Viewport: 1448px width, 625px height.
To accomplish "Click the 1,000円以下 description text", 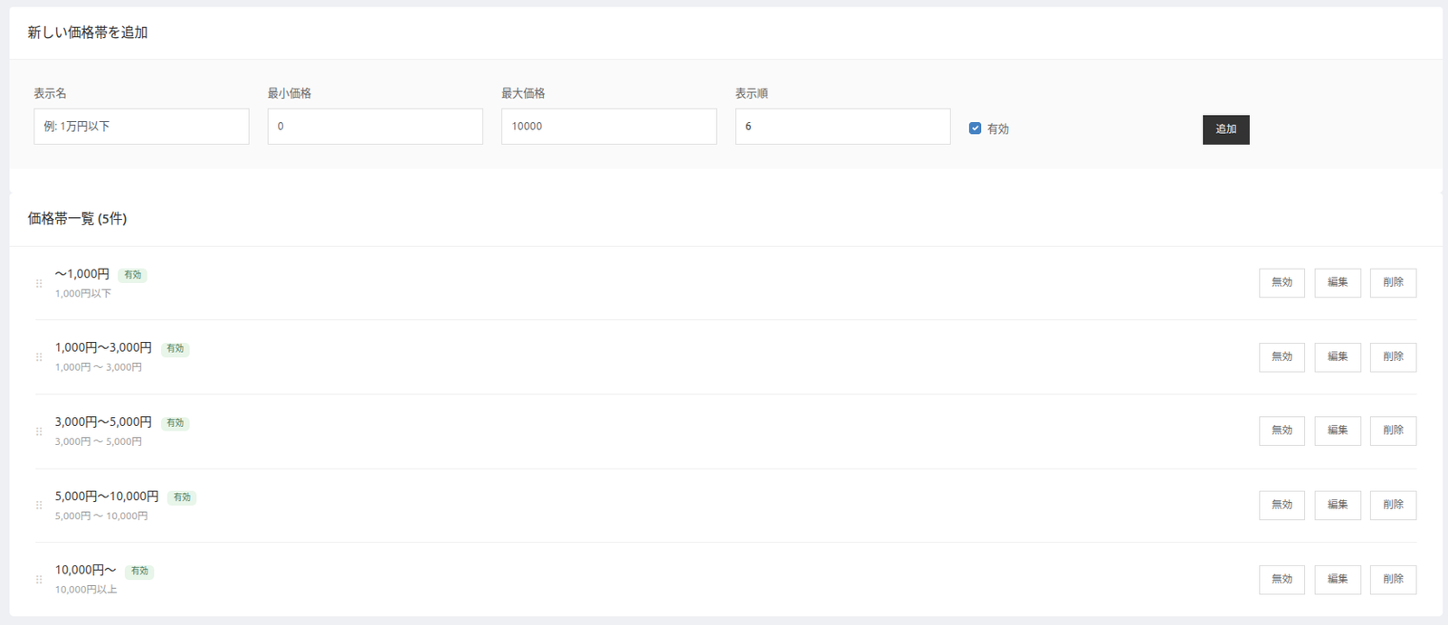I will tap(83, 294).
